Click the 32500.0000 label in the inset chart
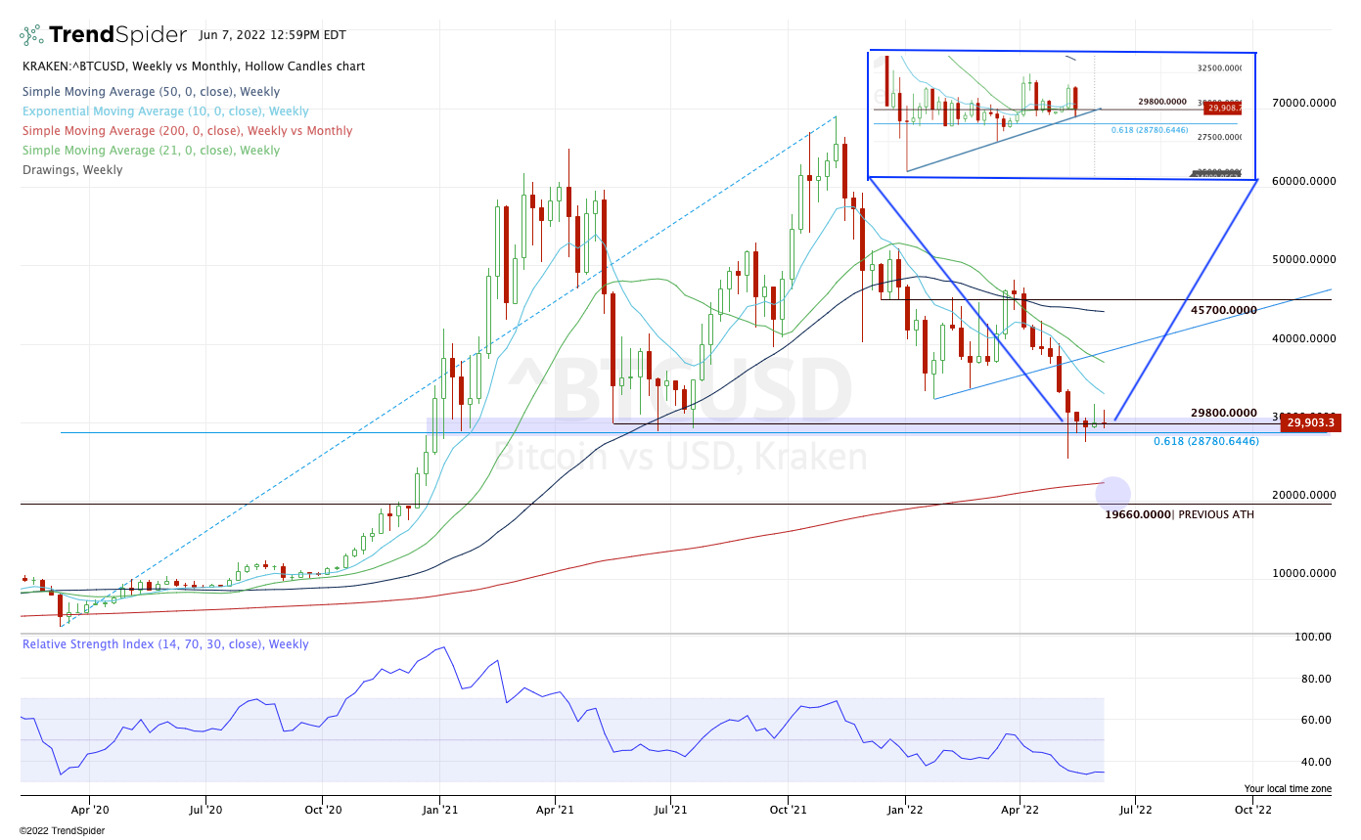This screenshot has width=1361, height=840. pyautogui.click(x=1220, y=68)
